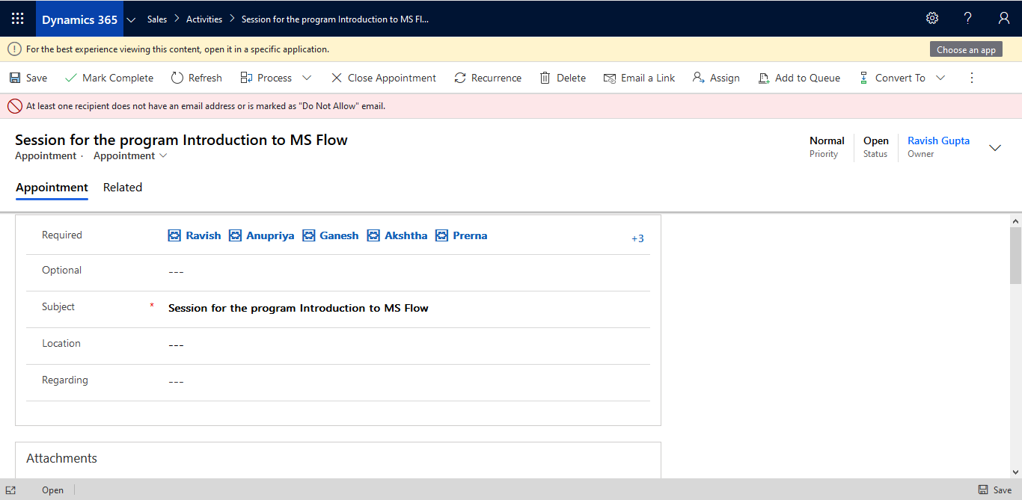Click the Close Appointment X icon
The width and height of the screenshot is (1022, 500).
coord(337,78)
